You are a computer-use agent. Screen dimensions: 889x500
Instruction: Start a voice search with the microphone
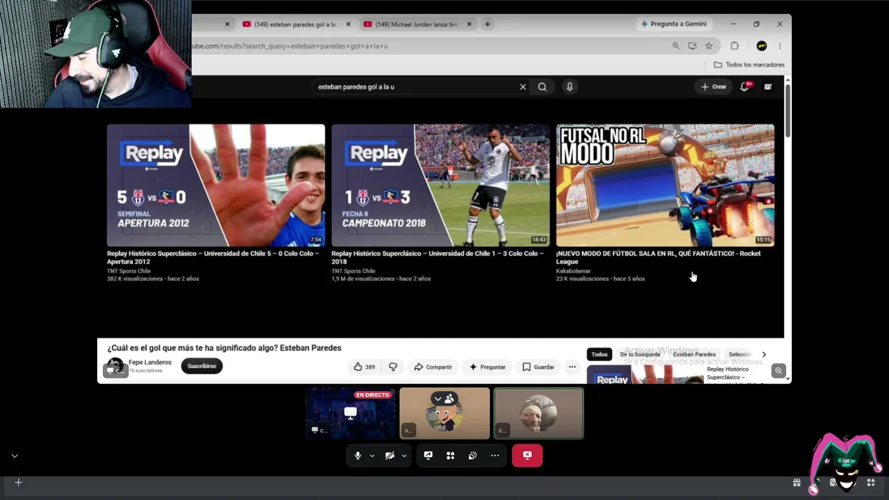click(x=570, y=87)
